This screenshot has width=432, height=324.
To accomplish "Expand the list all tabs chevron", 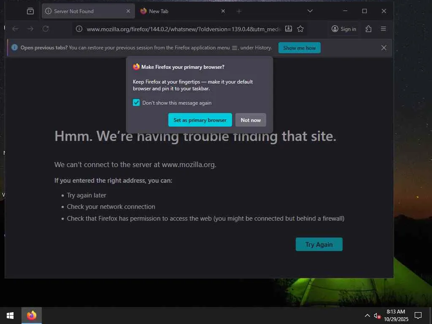I will click(310, 11).
